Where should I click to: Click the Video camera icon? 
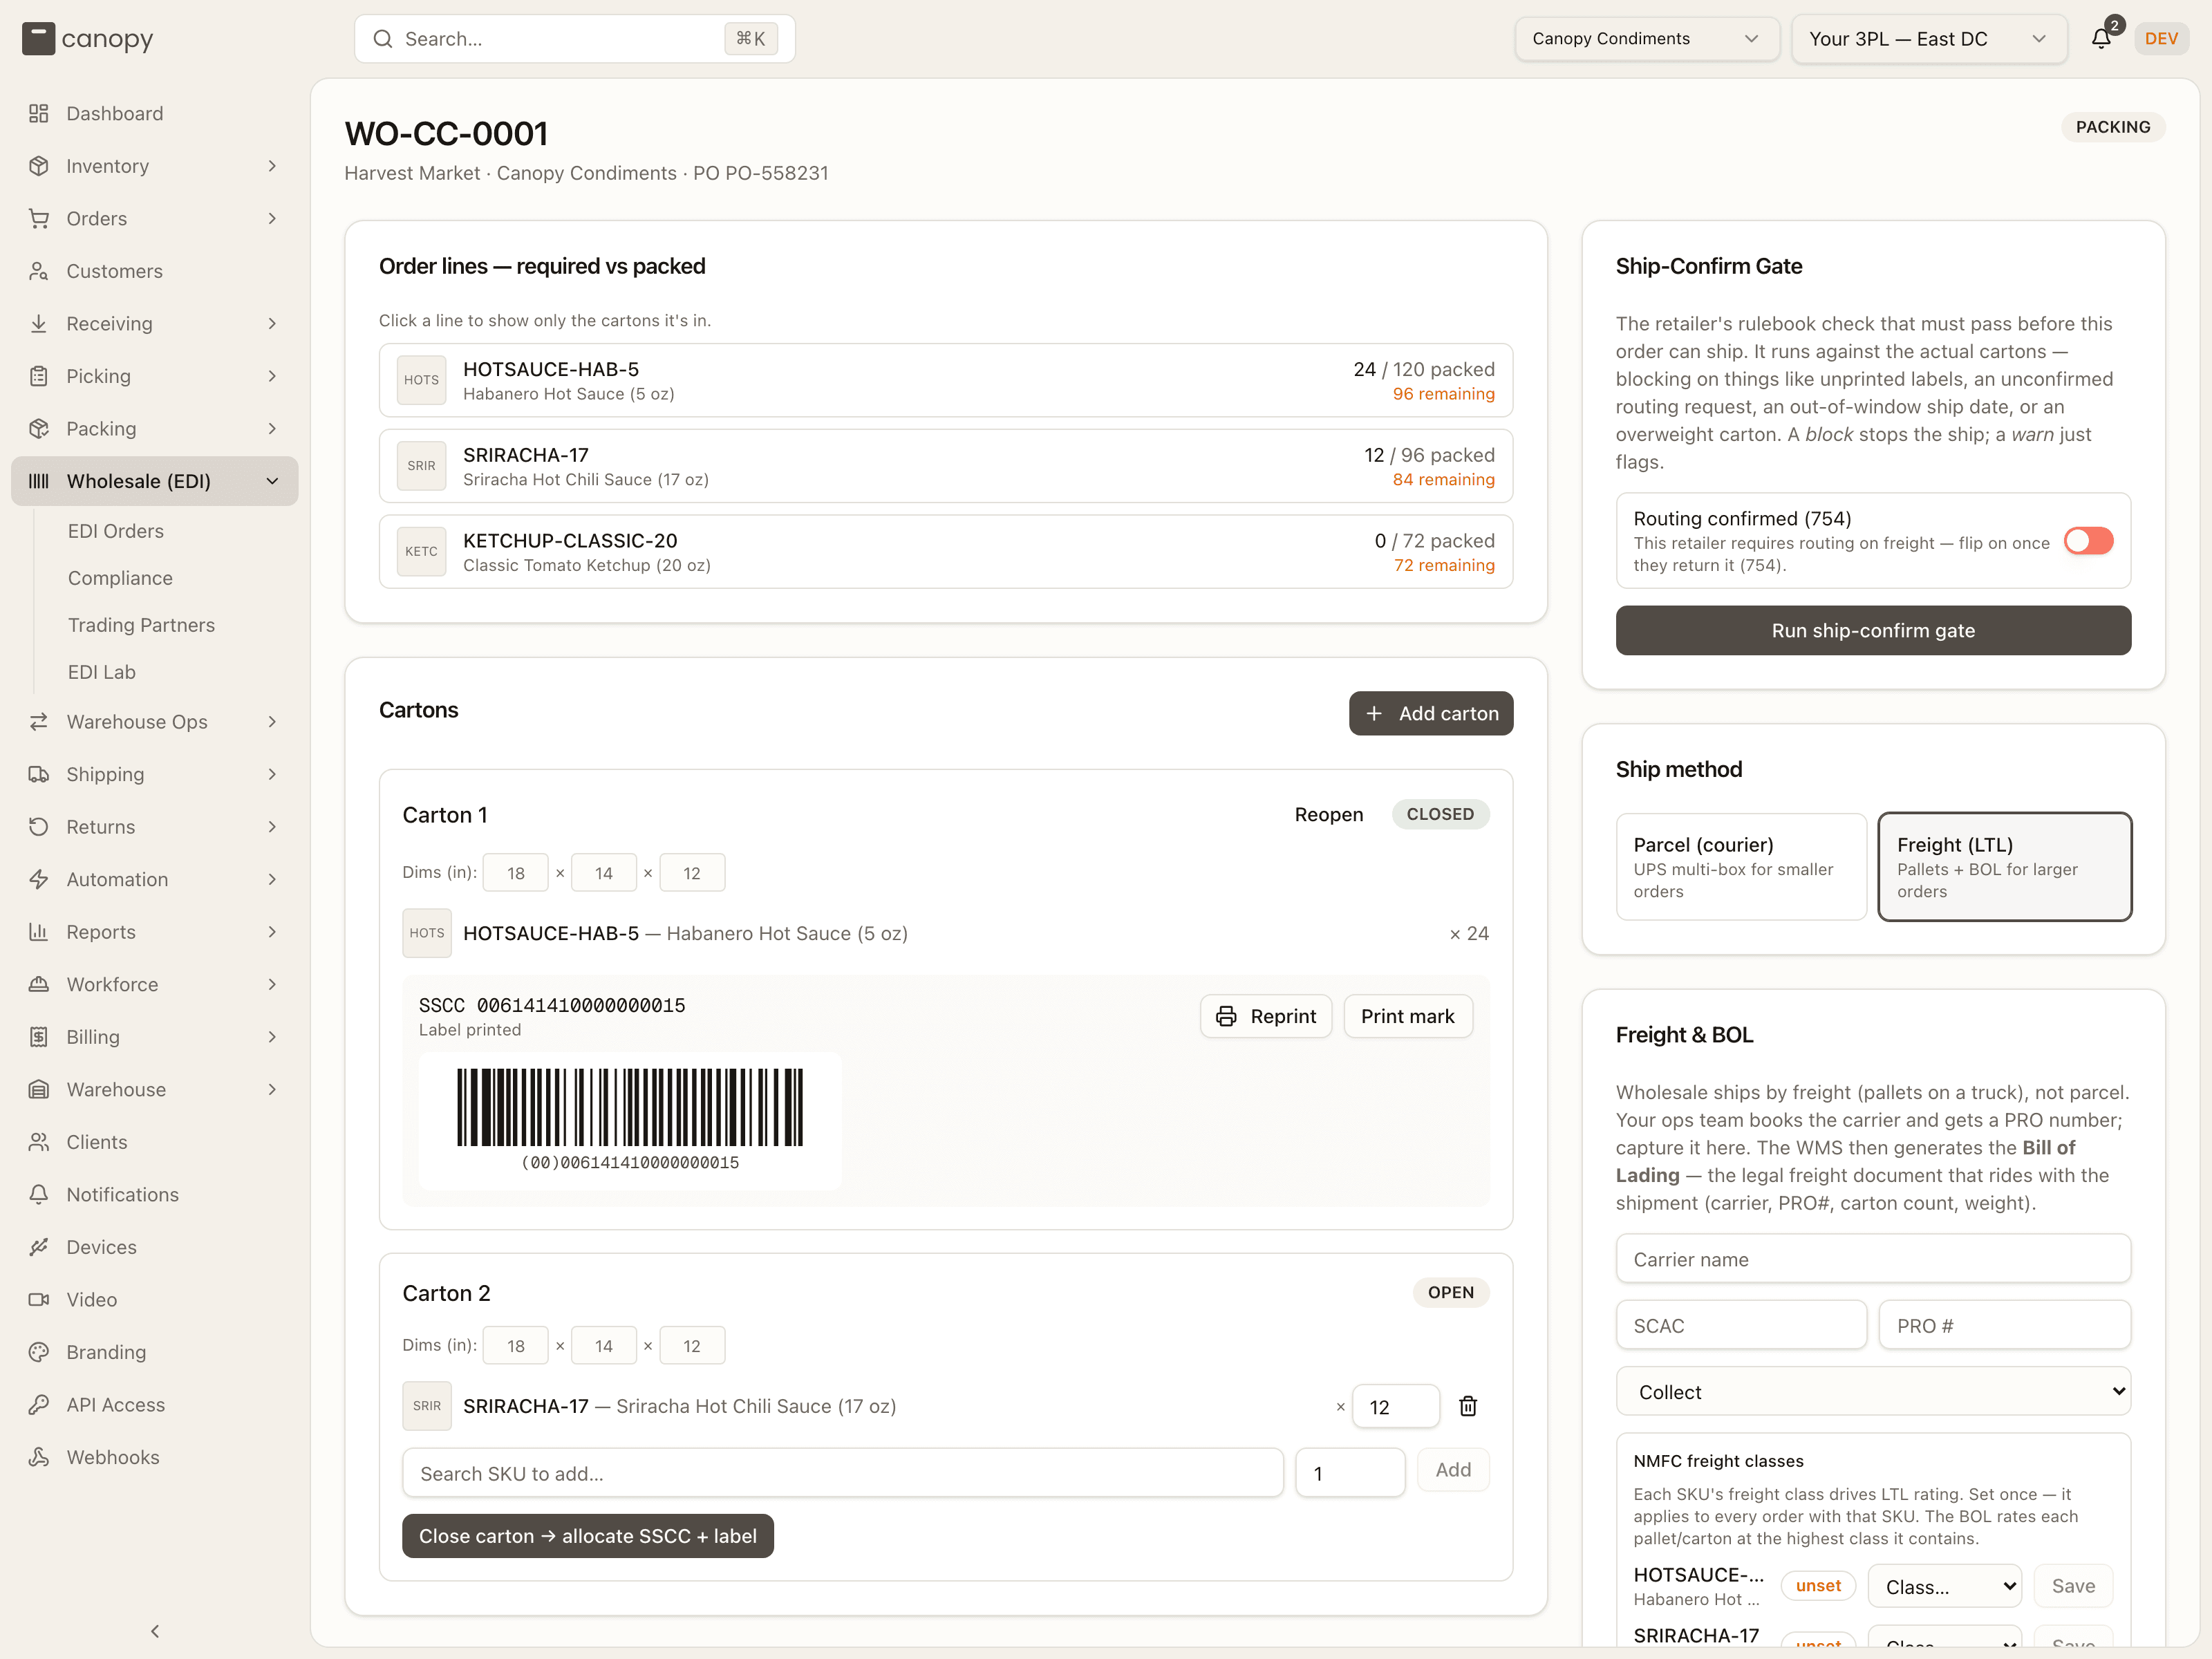39,1299
